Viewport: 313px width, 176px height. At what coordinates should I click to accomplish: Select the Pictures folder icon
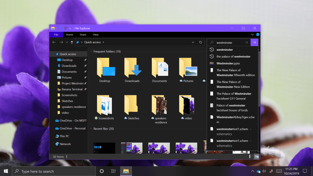click(x=188, y=68)
